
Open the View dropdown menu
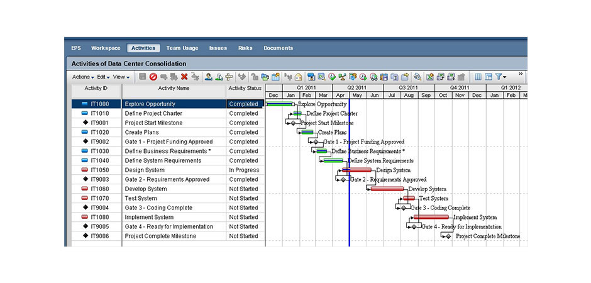(121, 77)
